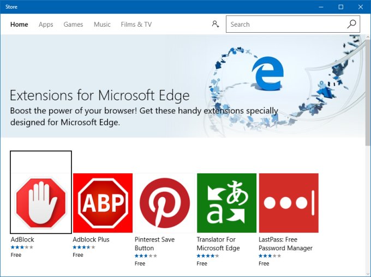The height and width of the screenshot is (277, 371).
Task: Click the Free price under AdBlock
Action: 16,255
